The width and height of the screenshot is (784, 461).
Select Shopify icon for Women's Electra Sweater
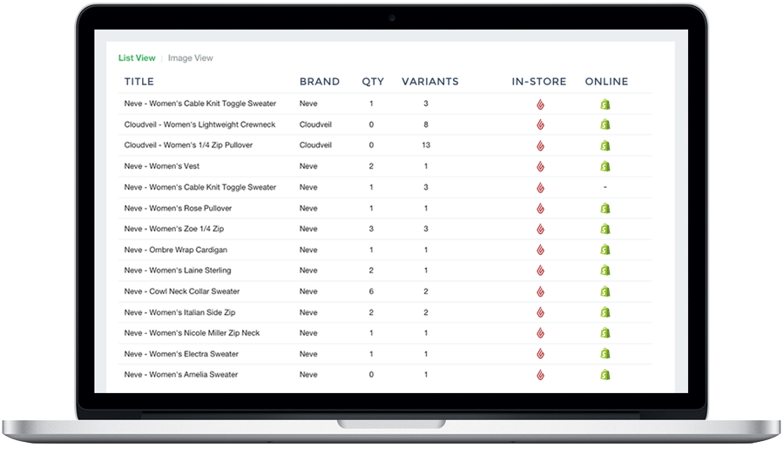click(605, 354)
